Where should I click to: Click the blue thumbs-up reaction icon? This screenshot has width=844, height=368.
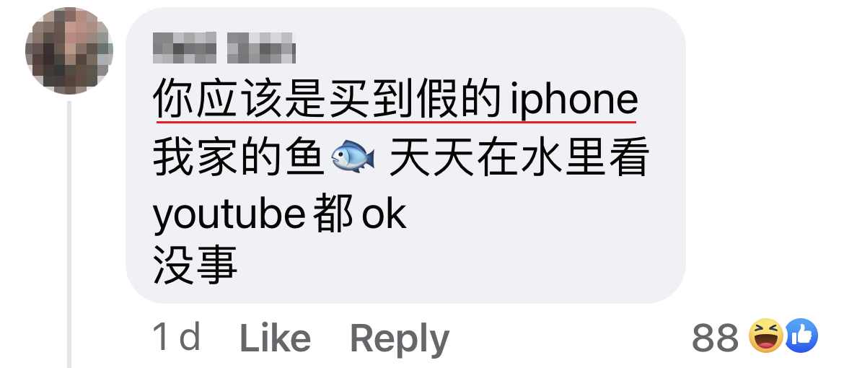click(802, 336)
